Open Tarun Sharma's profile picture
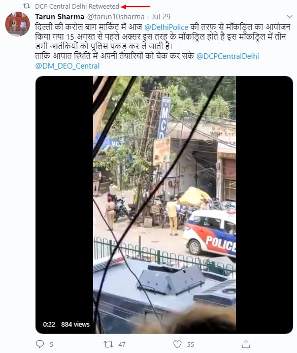This screenshot has height=353, width=297. click(x=18, y=24)
